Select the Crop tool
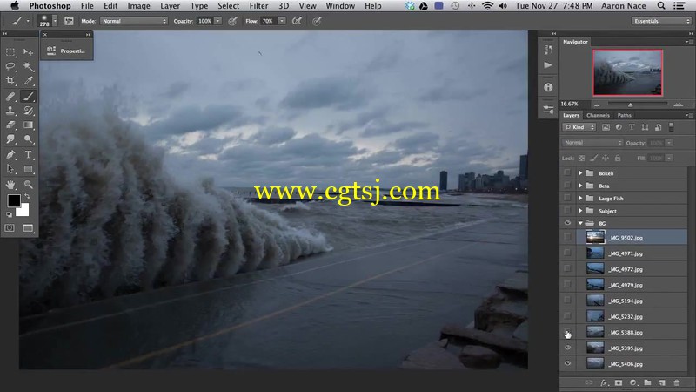The image size is (696, 392). point(10,81)
